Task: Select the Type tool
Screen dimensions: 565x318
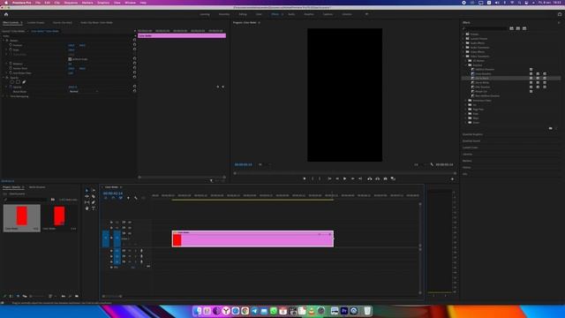Action: tap(94, 208)
